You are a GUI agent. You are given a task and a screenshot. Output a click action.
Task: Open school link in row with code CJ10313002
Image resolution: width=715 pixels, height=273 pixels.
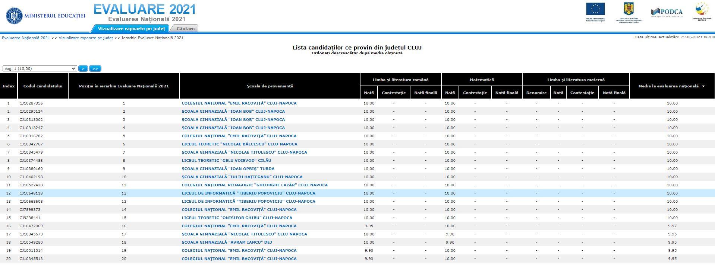pyautogui.click(x=233, y=119)
